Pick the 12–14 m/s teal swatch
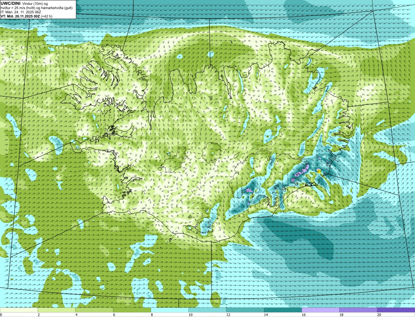Screen dimensions: 415x317 pos(245,310)
